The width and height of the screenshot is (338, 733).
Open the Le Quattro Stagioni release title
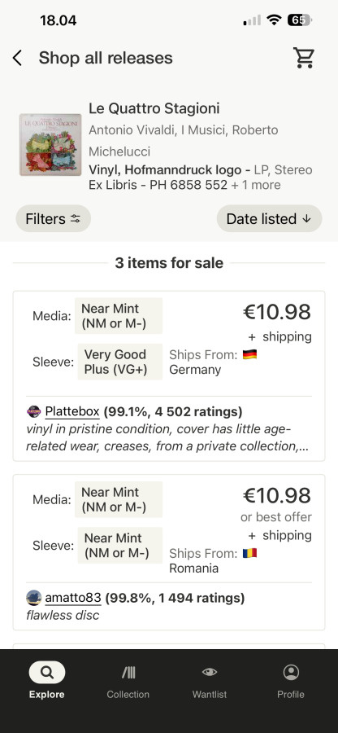pyautogui.click(x=154, y=108)
